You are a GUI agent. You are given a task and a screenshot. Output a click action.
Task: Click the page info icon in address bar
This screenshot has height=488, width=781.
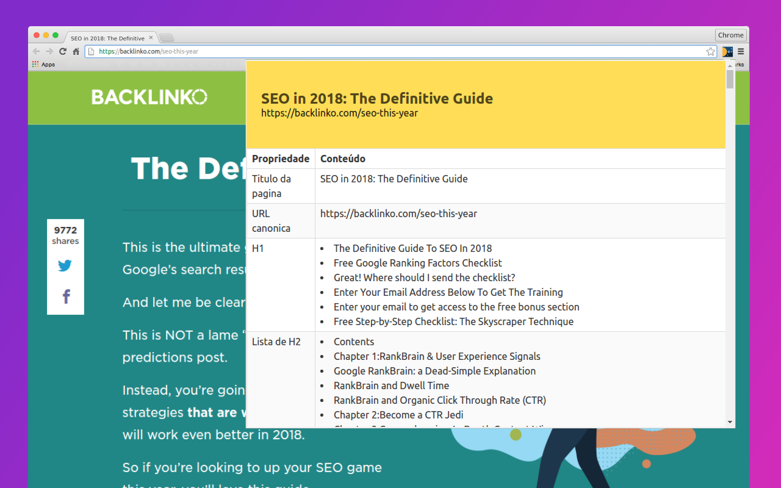pos(91,52)
